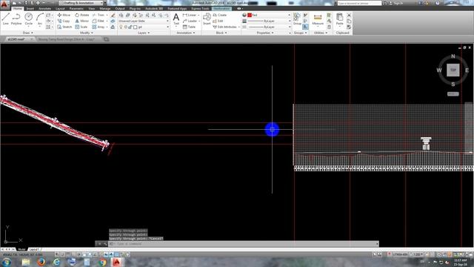This screenshot has height=267, width=474.
Task: Activate the Copy command in Modify
Action: (64, 21)
